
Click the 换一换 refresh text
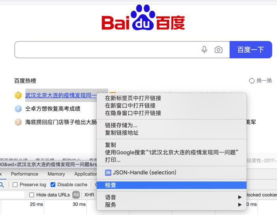tap(264, 81)
